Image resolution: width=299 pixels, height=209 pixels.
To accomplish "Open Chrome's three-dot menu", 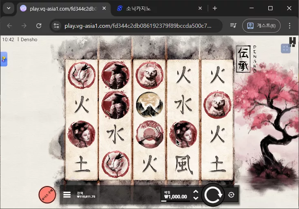I will click(290, 26).
